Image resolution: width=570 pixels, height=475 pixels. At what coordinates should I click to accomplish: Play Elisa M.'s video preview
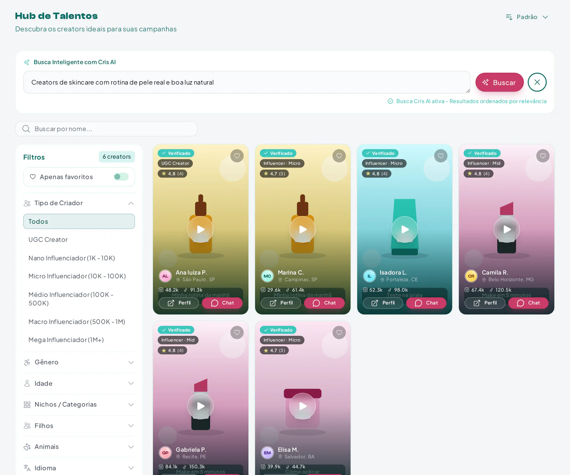303,406
